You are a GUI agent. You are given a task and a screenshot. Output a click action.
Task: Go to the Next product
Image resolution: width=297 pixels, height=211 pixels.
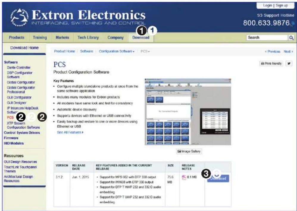[x=288, y=51]
